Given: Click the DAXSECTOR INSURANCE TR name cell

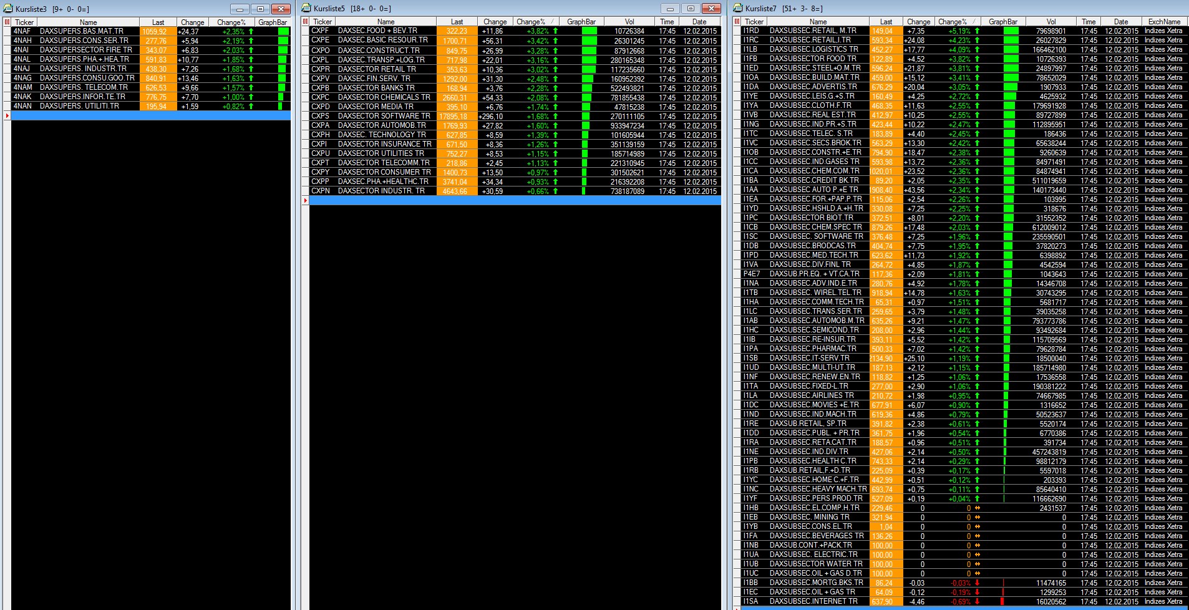Looking at the screenshot, I should pos(385,143).
